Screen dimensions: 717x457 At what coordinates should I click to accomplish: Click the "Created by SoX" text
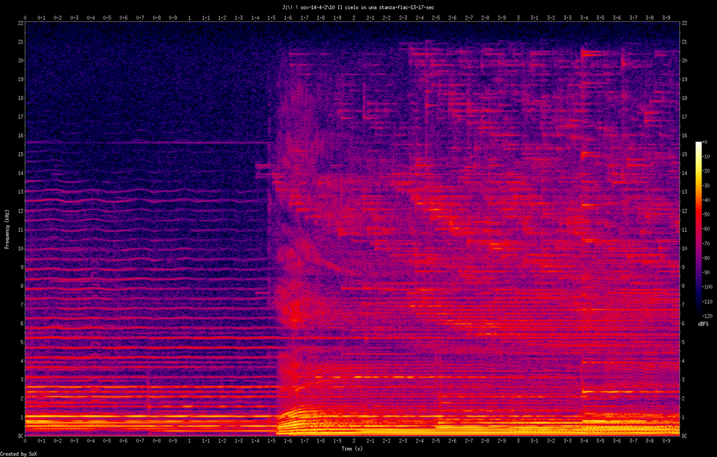tap(19, 454)
